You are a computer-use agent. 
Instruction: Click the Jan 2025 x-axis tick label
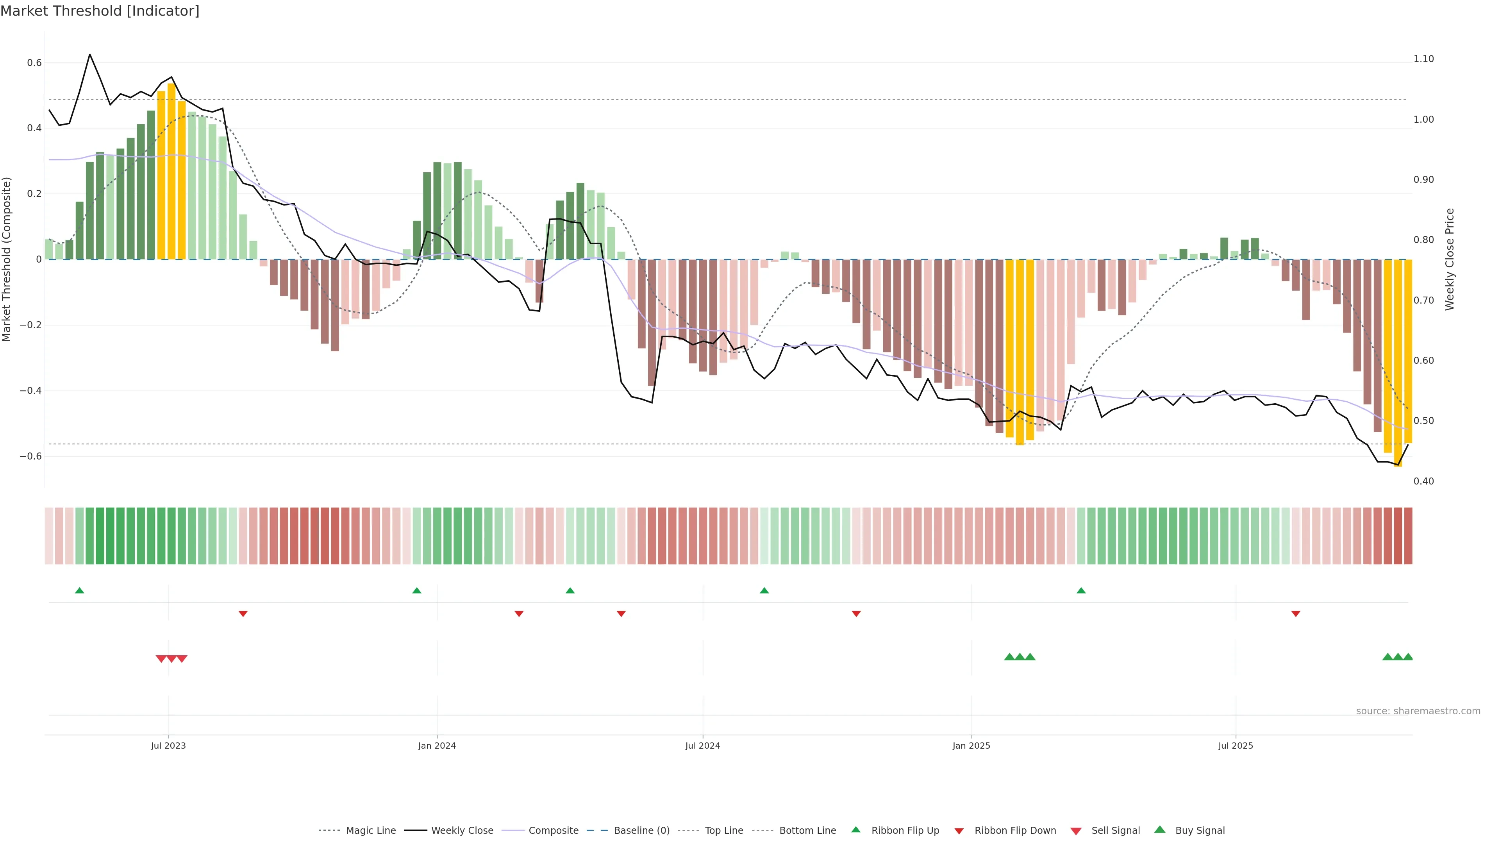click(971, 746)
